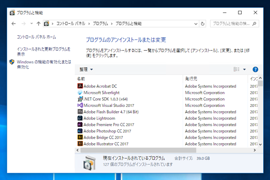
Task: Click the scroll down arrow button
Action: 261,145
